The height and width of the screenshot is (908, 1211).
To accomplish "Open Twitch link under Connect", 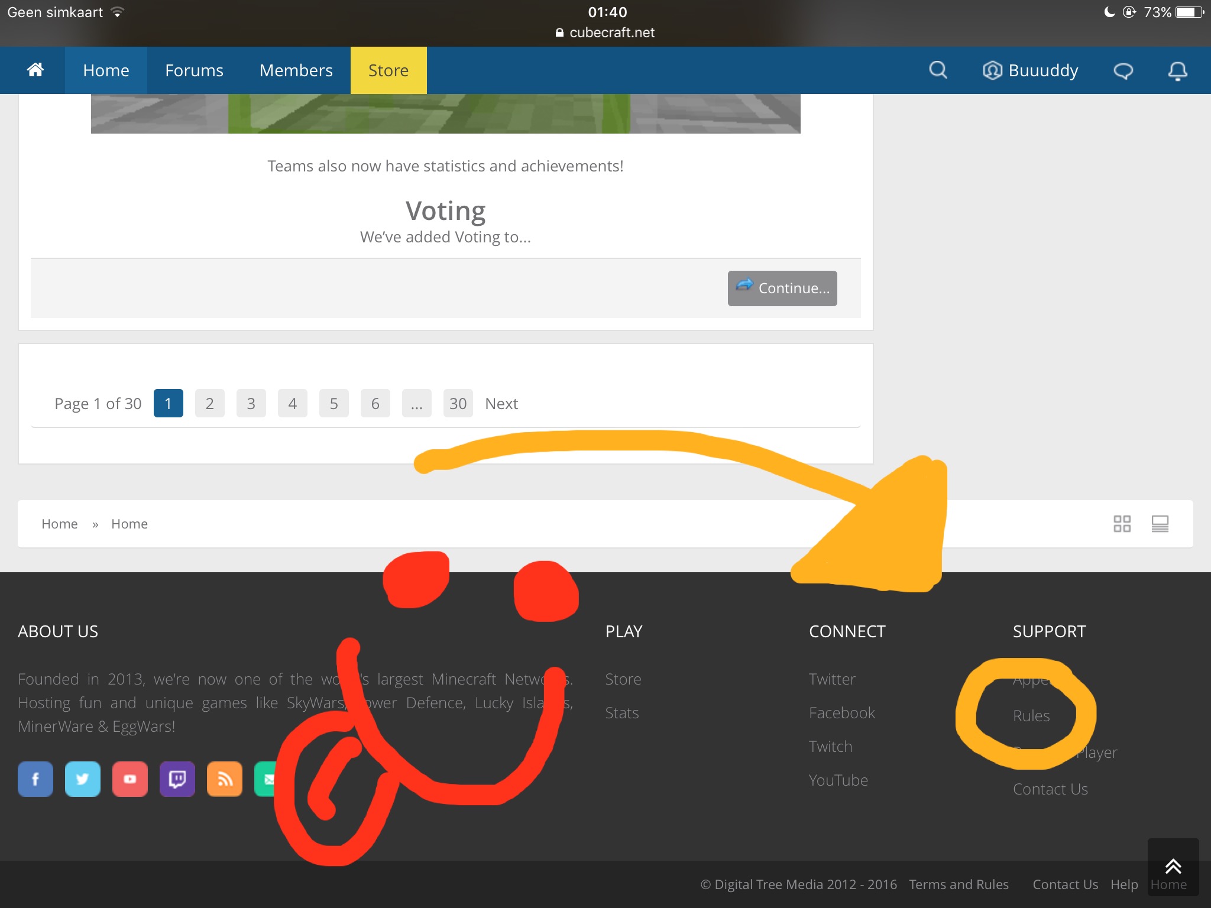I will point(831,746).
